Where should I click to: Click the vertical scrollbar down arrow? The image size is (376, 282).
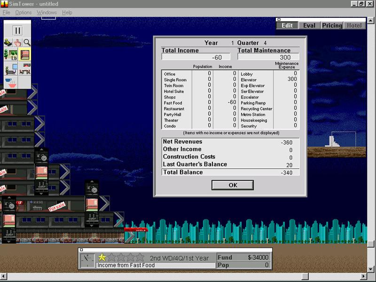pos(371,269)
